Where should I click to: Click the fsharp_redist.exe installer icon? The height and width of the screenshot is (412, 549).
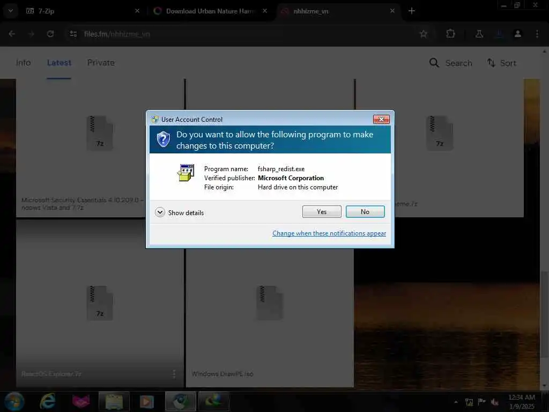coord(186,173)
